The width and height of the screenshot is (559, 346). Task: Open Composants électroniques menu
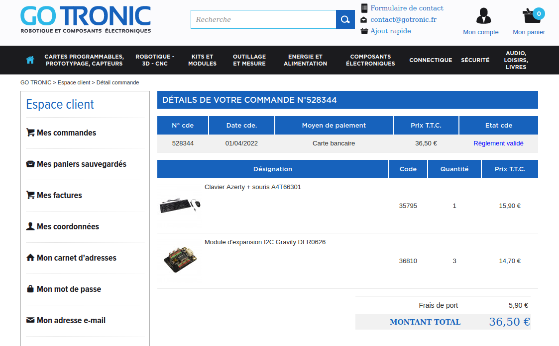tap(370, 60)
